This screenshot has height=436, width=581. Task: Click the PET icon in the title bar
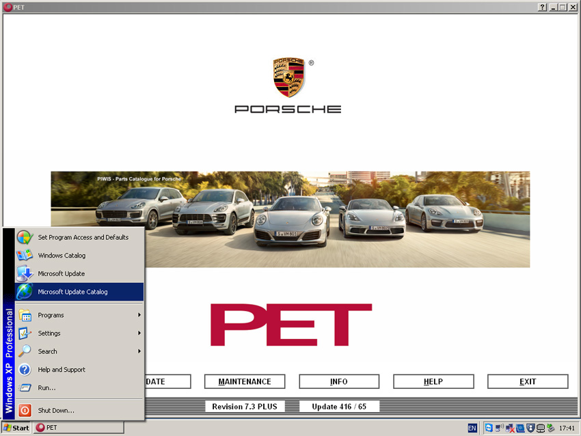coord(8,7)
